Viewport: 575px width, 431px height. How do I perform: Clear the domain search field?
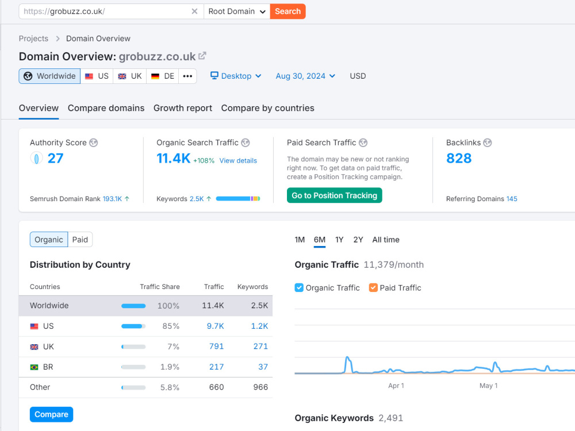[194, 11]
